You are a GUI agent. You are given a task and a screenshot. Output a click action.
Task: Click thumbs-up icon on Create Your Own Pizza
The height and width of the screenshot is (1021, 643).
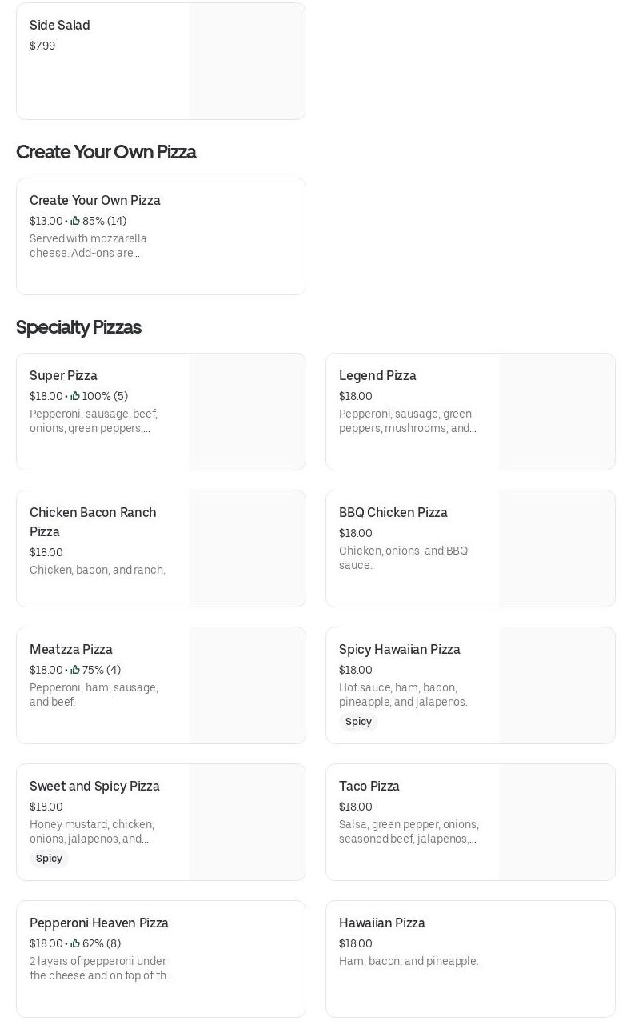[75, 221]
